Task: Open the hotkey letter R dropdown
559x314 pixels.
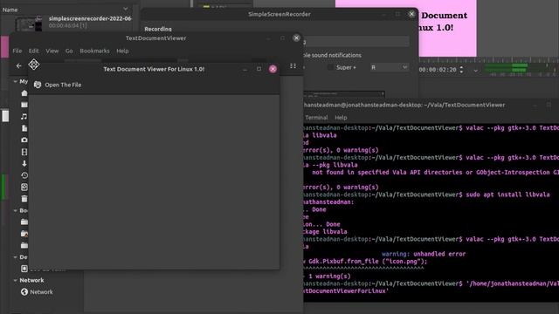Action: tap(389, 67)
